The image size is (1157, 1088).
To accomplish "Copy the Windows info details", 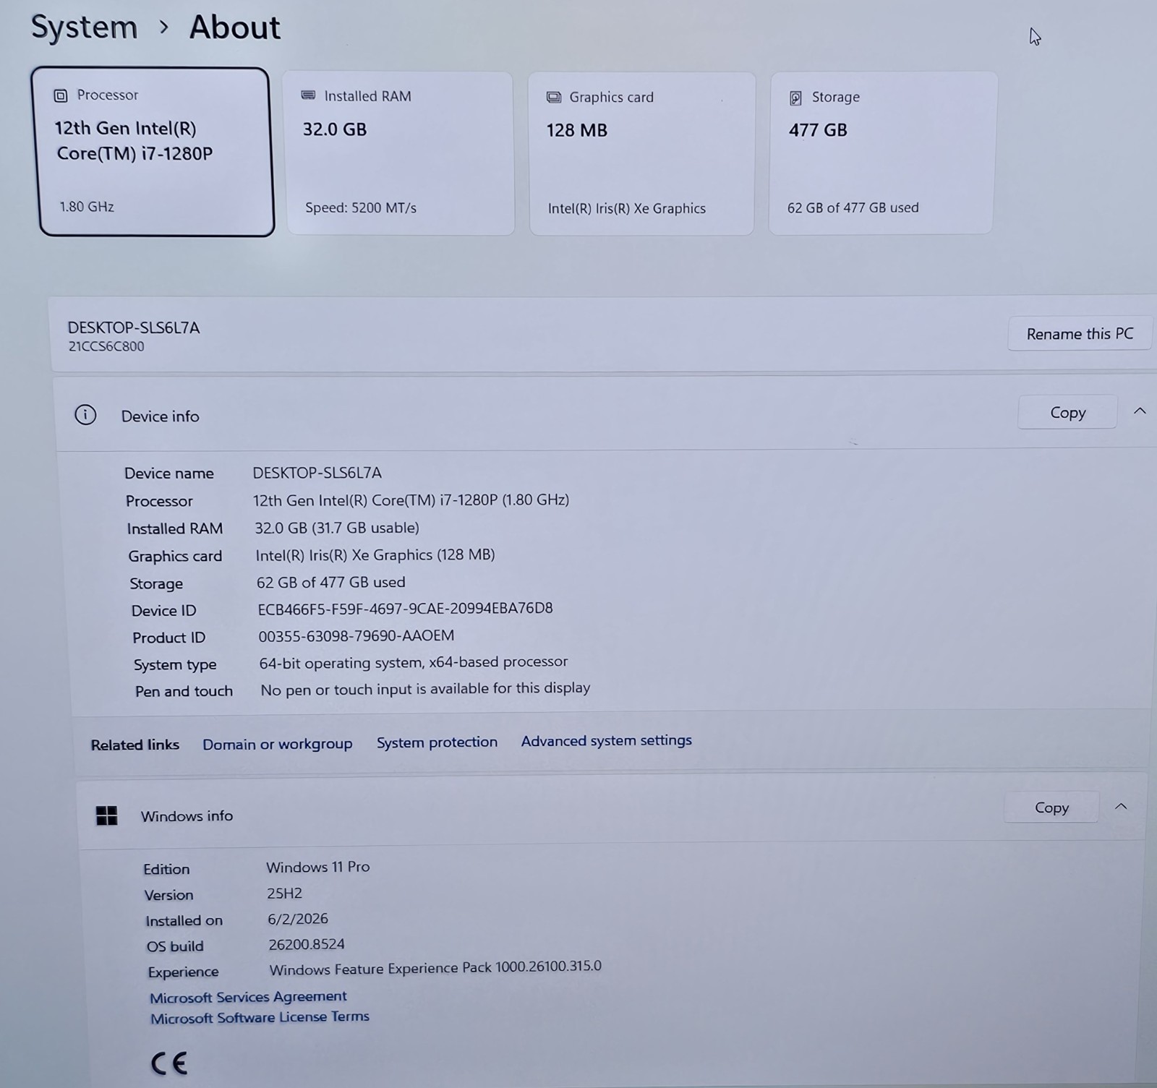I will (1051, 808).
